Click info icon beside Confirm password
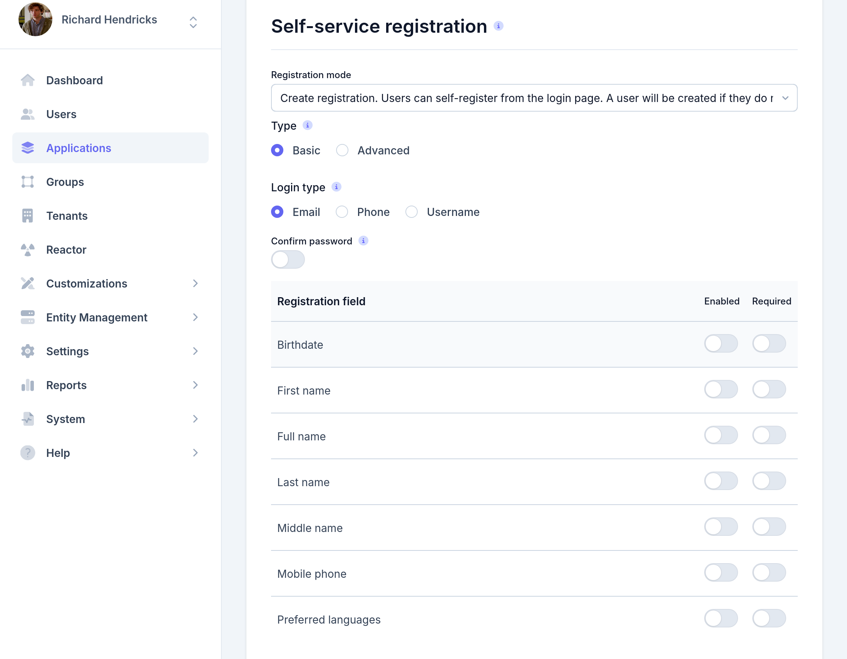Screen dimensions: 847x659 [363, 241]
